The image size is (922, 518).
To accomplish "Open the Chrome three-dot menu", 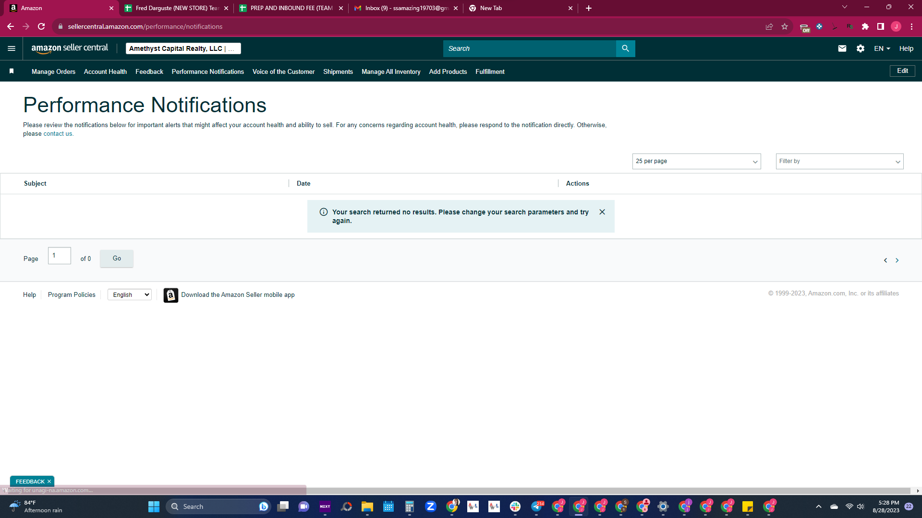I will pos(911,26).
